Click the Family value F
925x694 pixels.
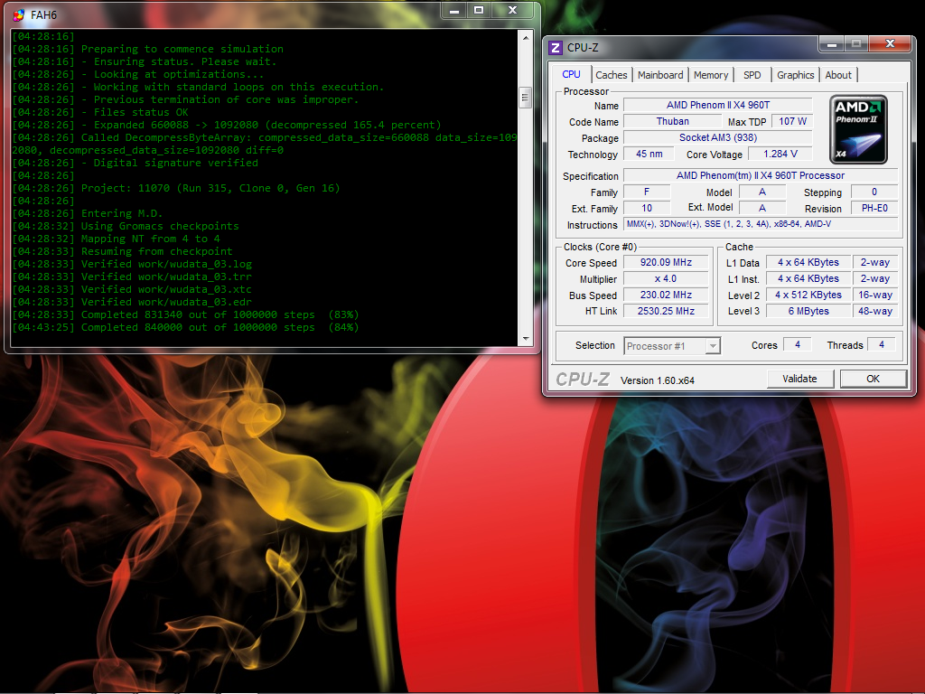[647, 192]
